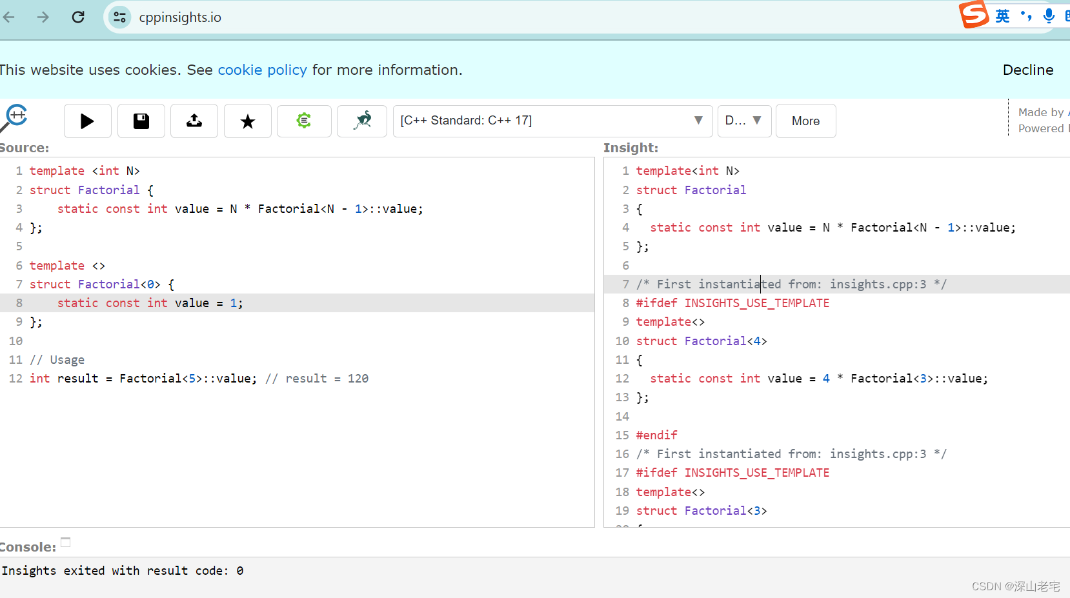Open in Compiler Explorer green gear icon
Viewport: 1070px width, 598px height.
coord(304,121)
